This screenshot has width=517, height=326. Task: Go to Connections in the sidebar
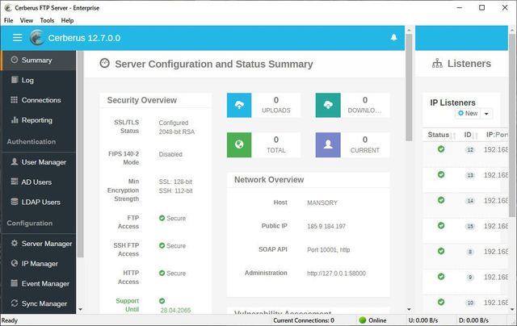pos(40,100)
